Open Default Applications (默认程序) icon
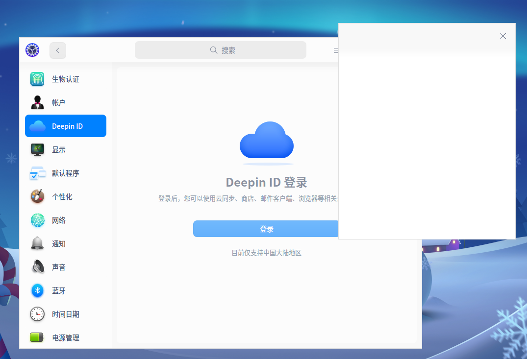This screenshot has height=359, width=527. 37,173
